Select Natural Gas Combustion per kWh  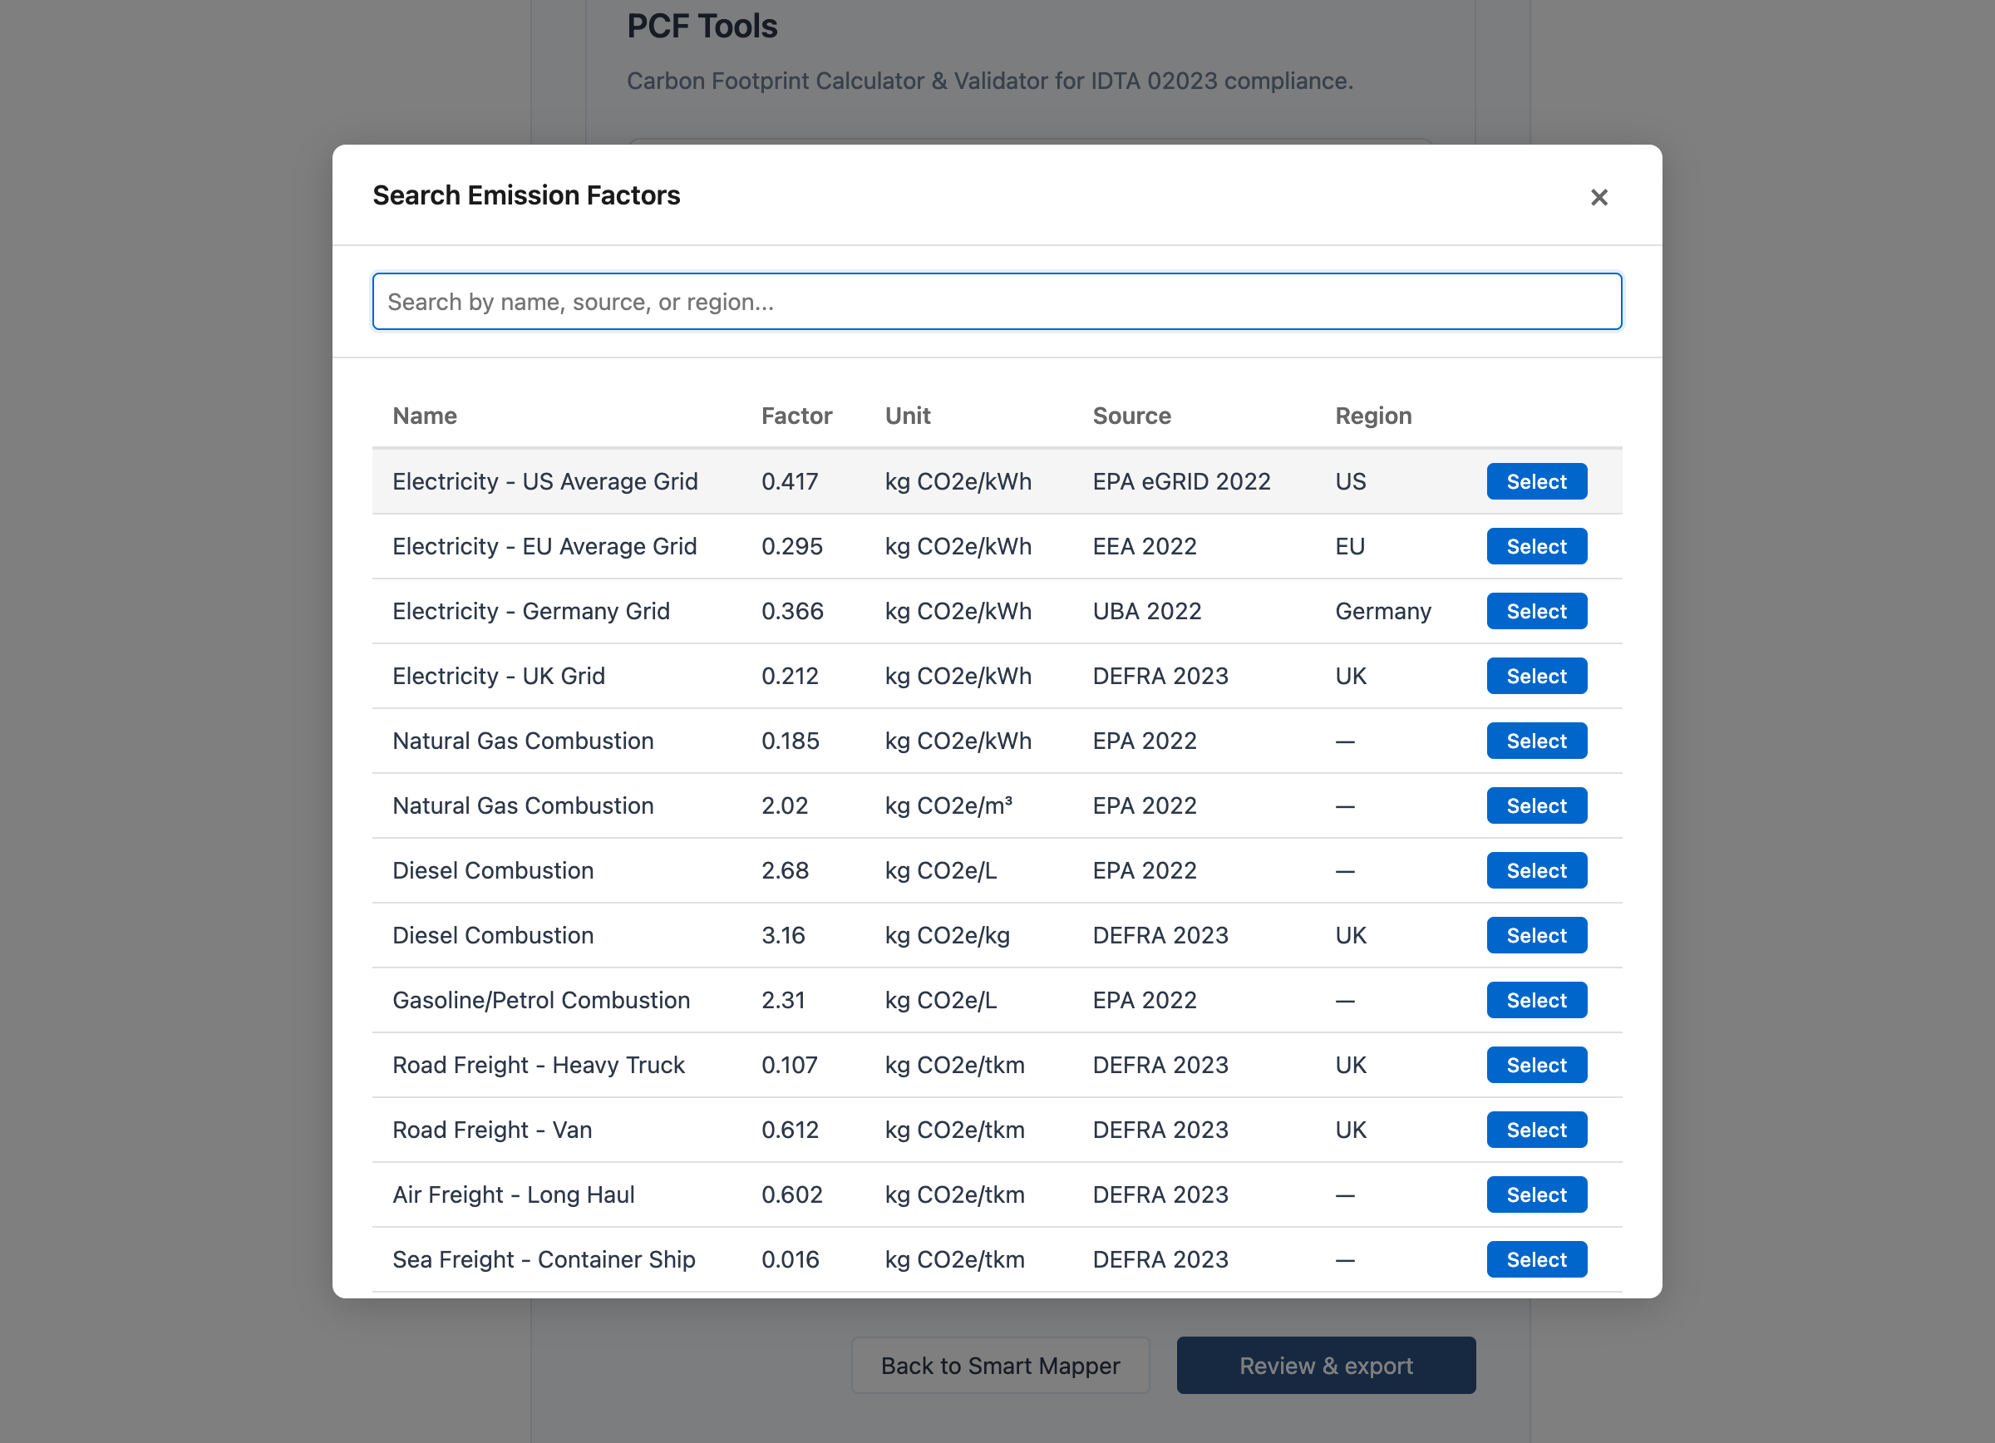coord(1535,741)
